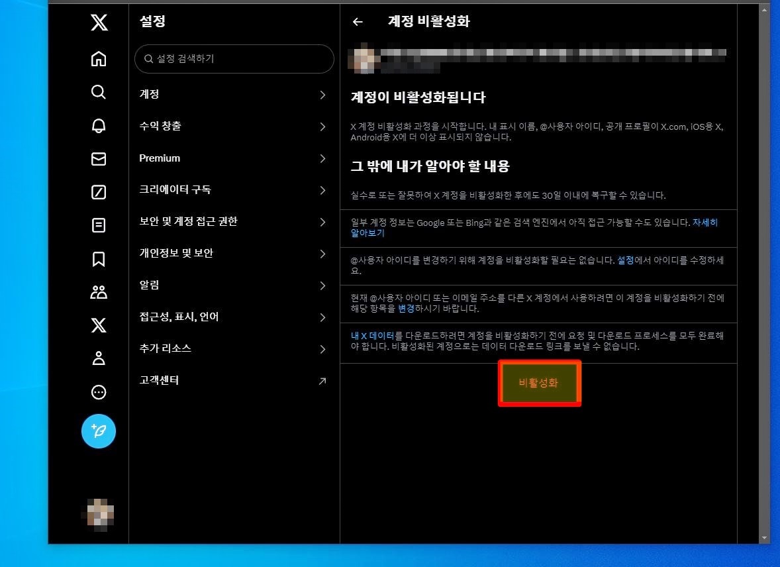Open 계정 settings section
The height and width of the screenshot is (567, 780).
tap(234, 95)
